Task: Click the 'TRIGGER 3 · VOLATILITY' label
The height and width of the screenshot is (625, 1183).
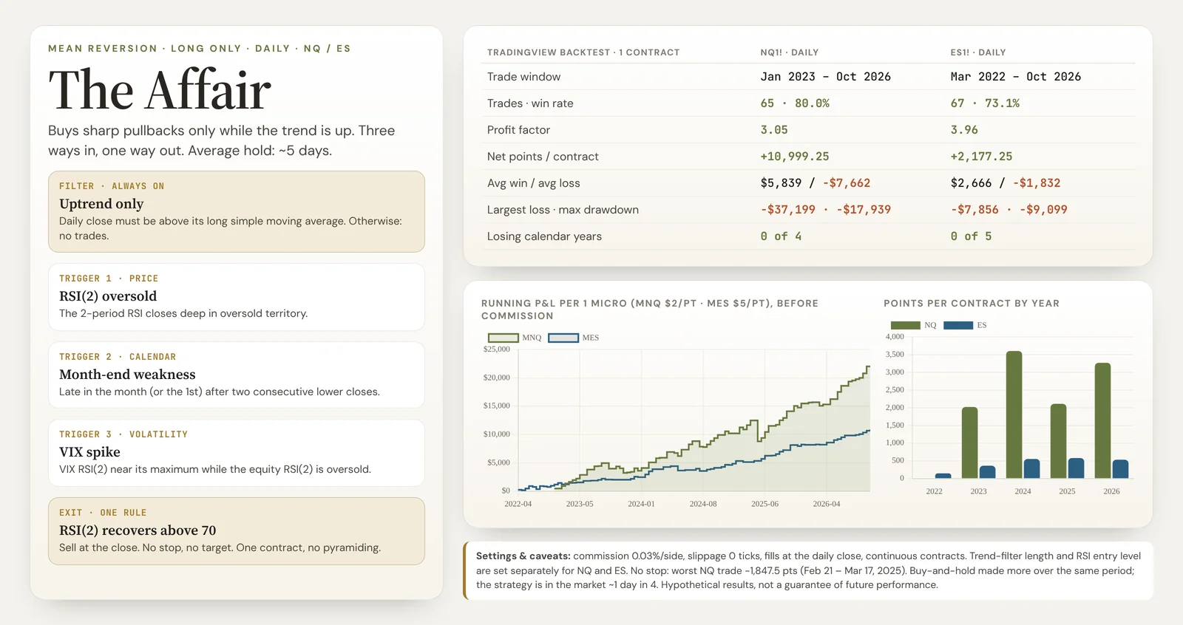Action: coord(123,434)
